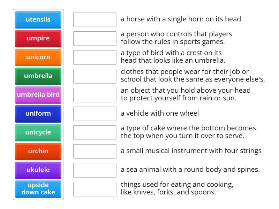Screen dimensions: 279x209
Task: Click answer box for rain protection object
Action: coord(95,95)
